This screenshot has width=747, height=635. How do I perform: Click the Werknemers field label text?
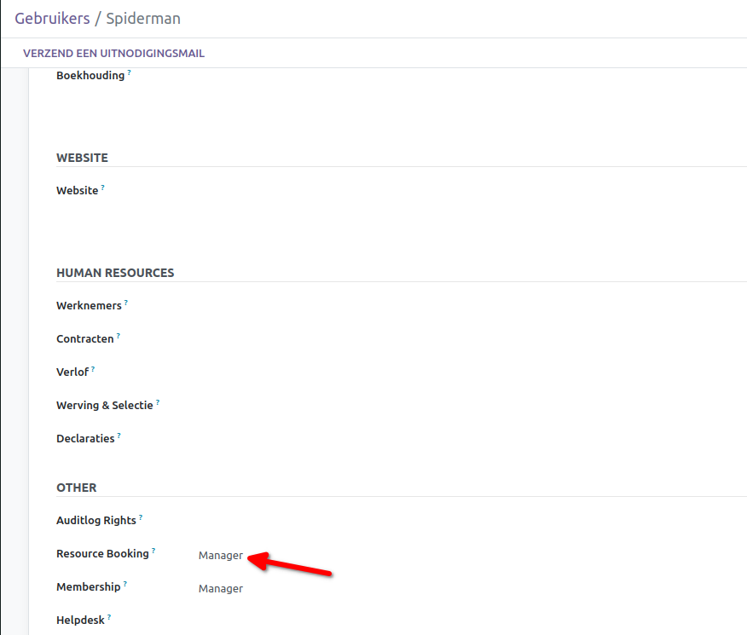click(x=89, y=306)
